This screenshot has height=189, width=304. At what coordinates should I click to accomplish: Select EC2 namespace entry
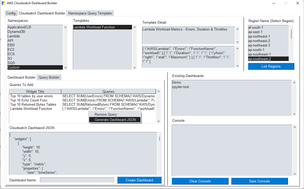(x=35, y=49)
